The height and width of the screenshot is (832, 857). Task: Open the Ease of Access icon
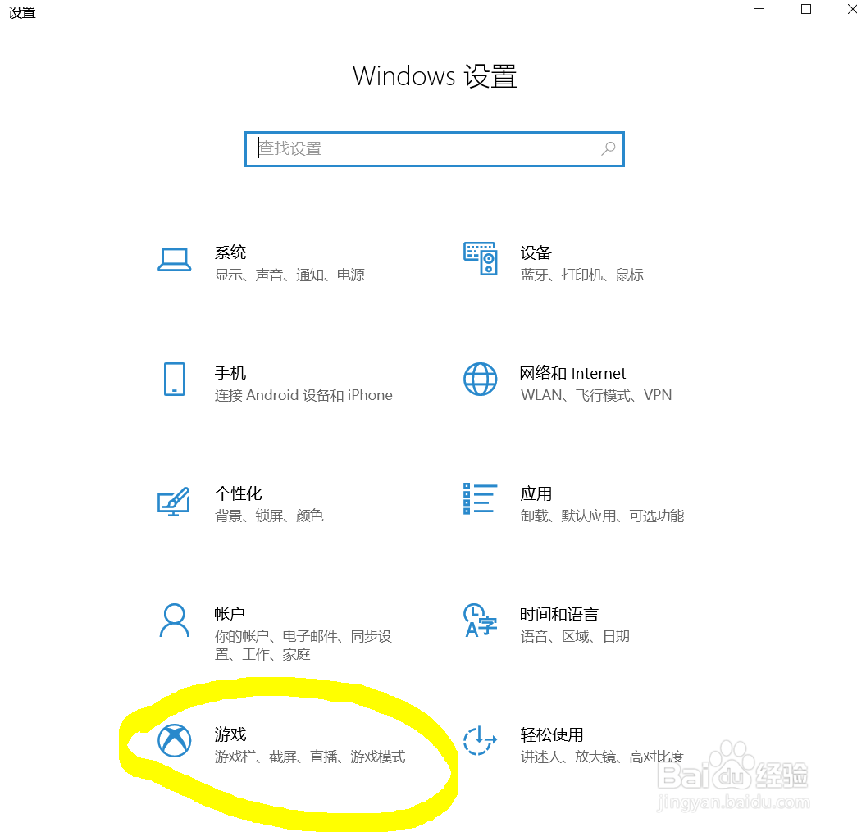coord(480,740)
